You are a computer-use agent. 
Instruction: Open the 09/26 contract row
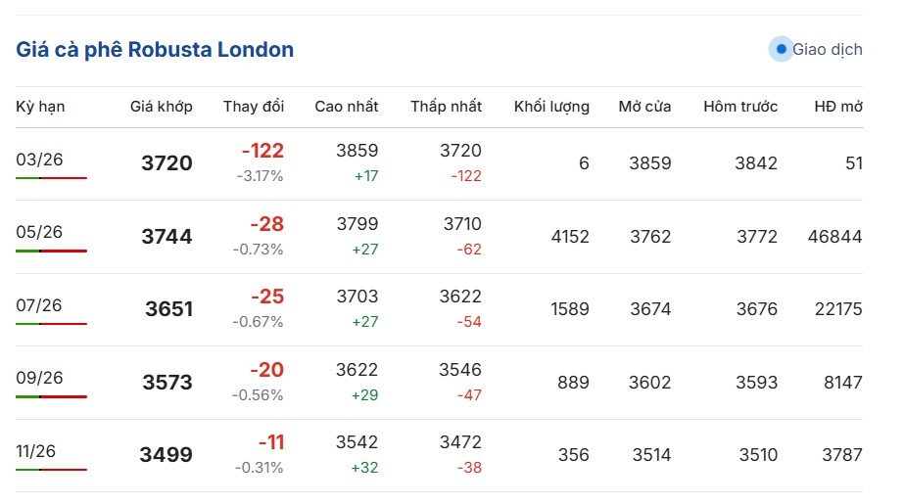point(39,378)
